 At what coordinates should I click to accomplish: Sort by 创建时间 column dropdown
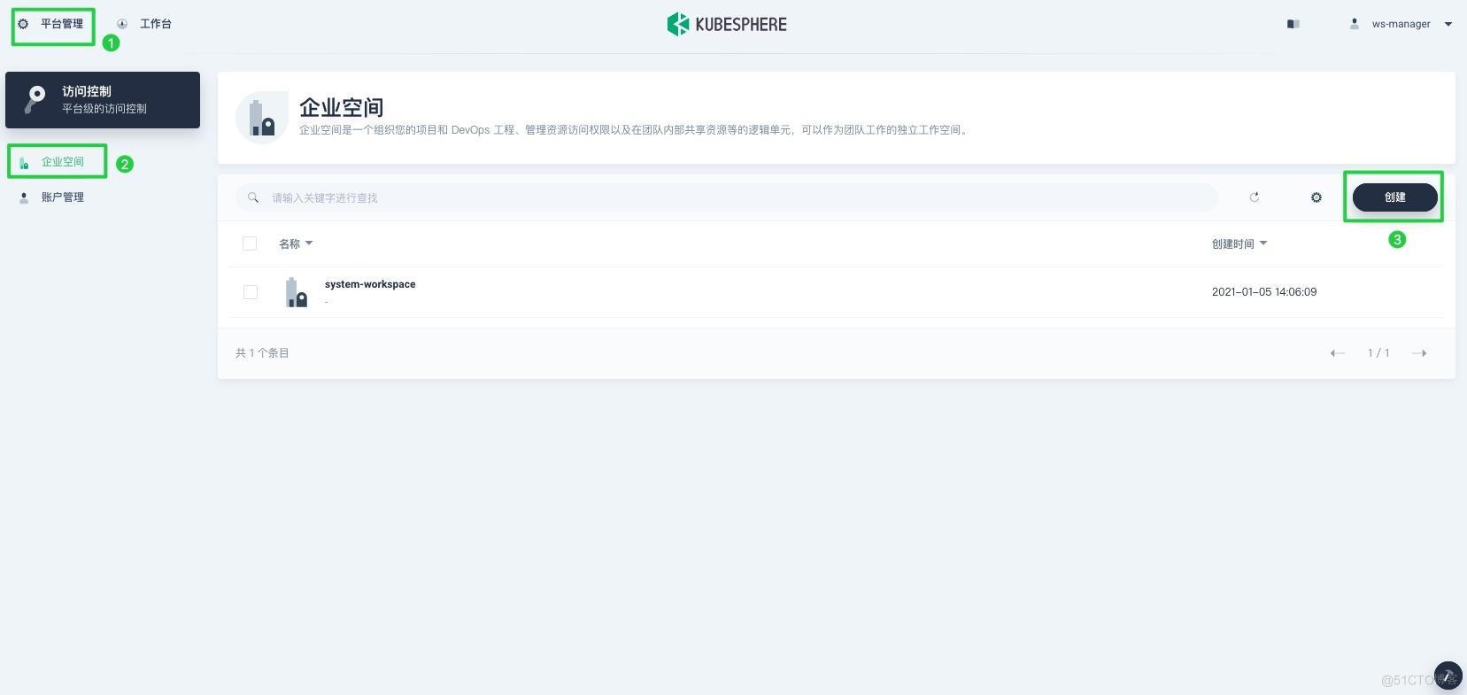tap(1239, 243)
